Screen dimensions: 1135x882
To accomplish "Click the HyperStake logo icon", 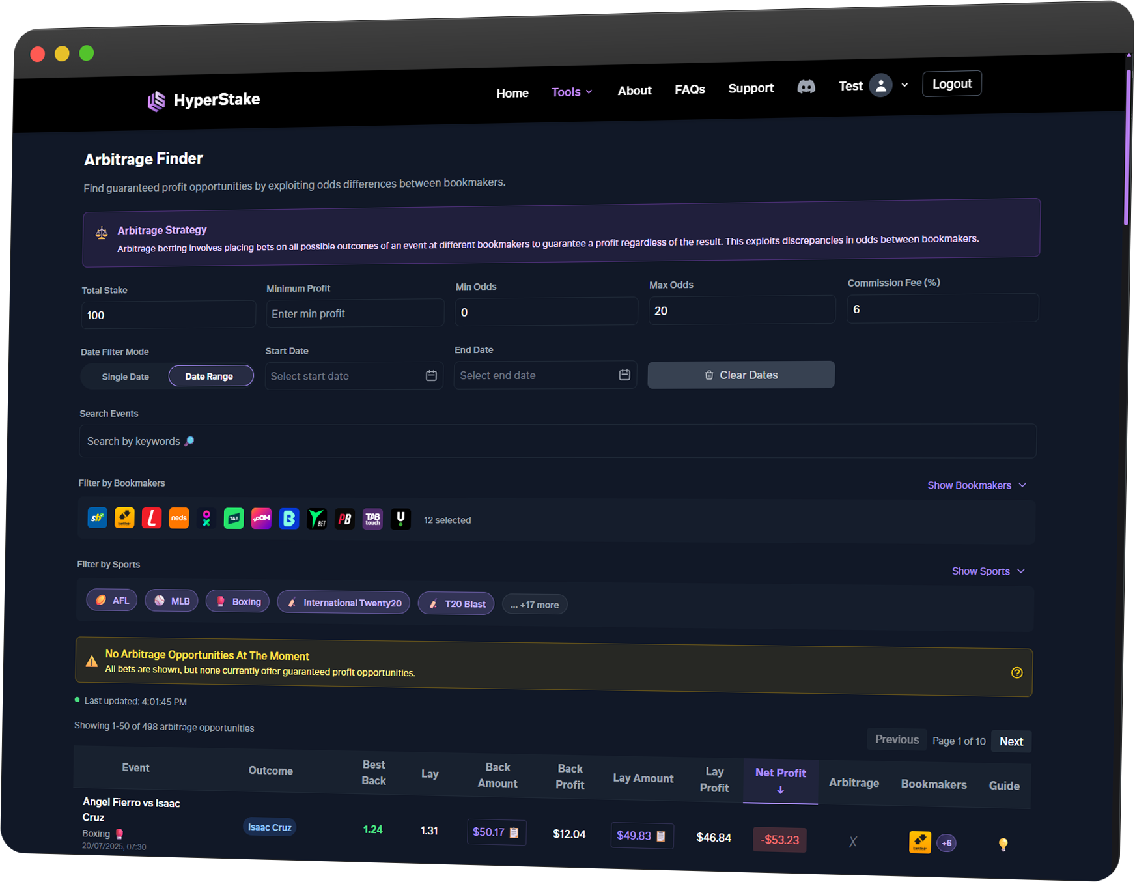I will [156, 101].
